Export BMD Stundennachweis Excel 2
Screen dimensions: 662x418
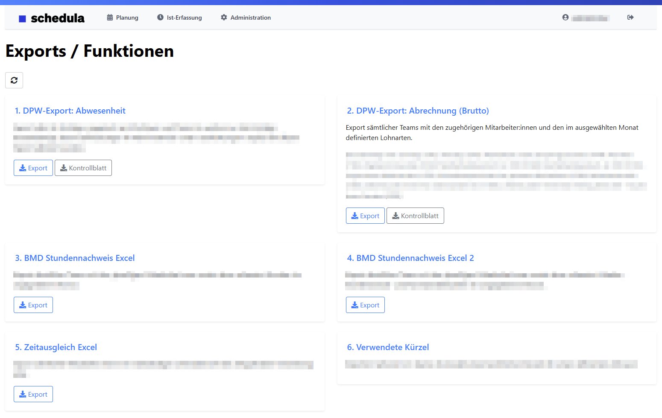pos(365,305)
